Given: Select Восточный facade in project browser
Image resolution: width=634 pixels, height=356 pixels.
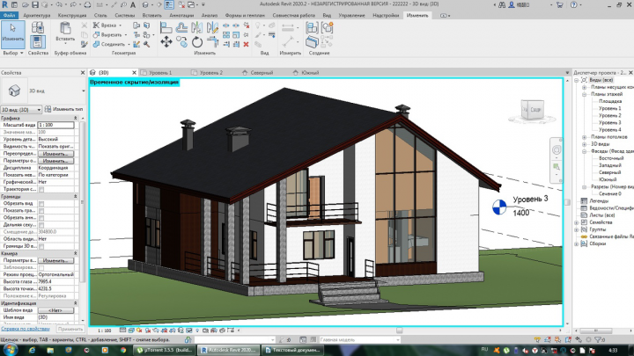Looking at the screenshot, I should coord(611,158).
